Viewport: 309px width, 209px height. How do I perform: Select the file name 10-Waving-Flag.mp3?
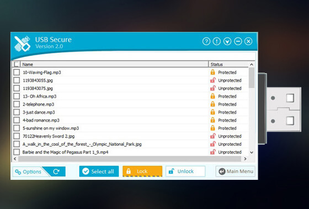[x=42, y=72]
